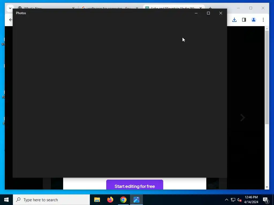This screenshot has width=274, height=205.
Task: Click taskbar search box
Action: 51,200
